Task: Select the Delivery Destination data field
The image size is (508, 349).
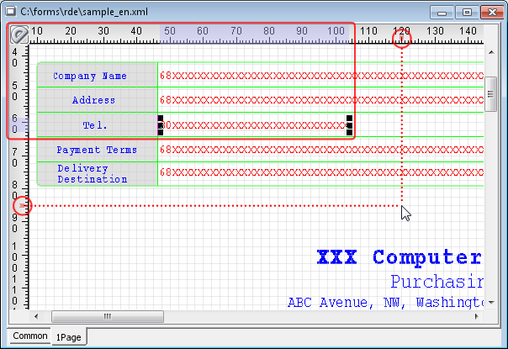Action: point(320,172)
